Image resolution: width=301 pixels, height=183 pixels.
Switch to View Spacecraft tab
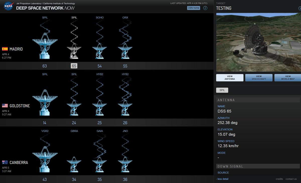259,78
